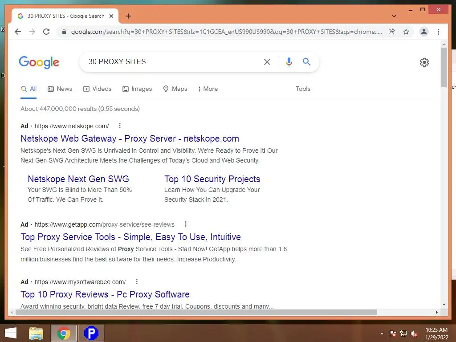Click the Chrome address bar URL

coord(227,32)
